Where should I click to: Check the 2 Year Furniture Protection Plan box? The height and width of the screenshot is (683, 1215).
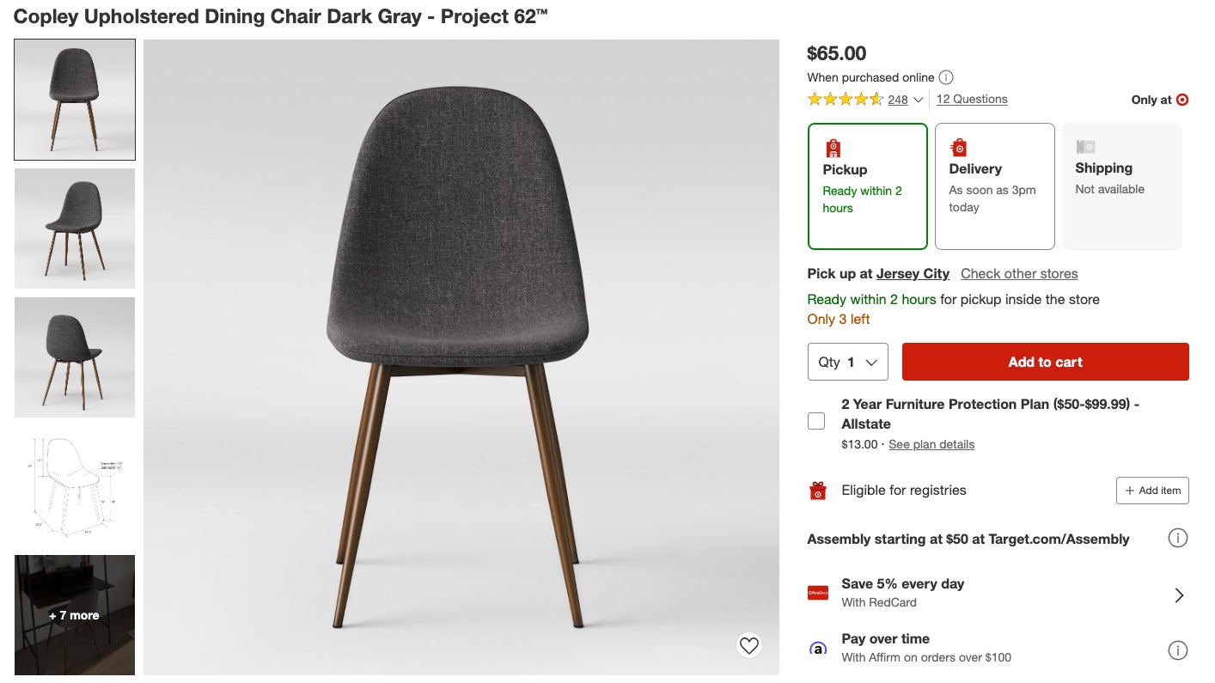(816, 420)
